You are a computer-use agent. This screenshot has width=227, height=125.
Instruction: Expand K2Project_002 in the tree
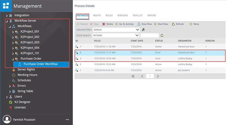click(13, 37)
